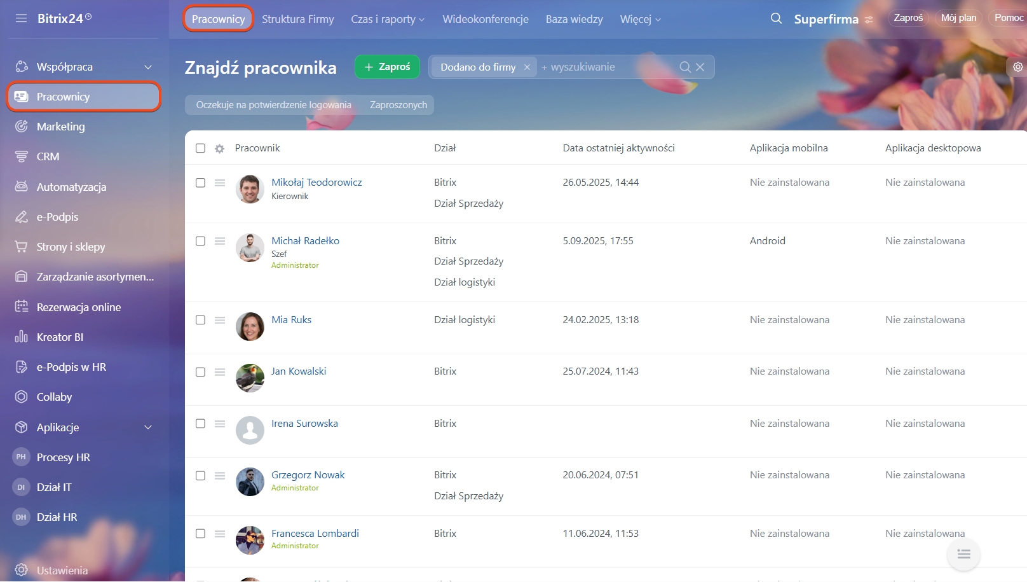Click the green Zaproś button
The image size is (1027, 582).
point(387,67)
